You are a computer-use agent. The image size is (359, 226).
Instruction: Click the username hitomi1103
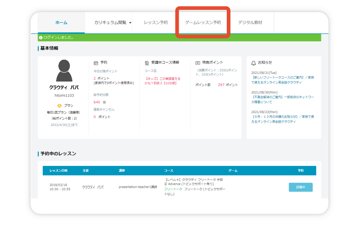pyautogui.click(x=64, y=95)
